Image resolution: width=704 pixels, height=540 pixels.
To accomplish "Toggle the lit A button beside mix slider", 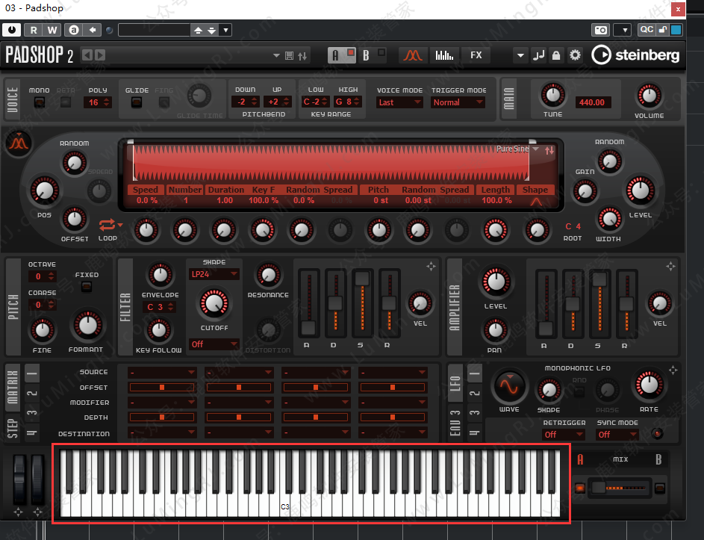I will click(580, 488).
